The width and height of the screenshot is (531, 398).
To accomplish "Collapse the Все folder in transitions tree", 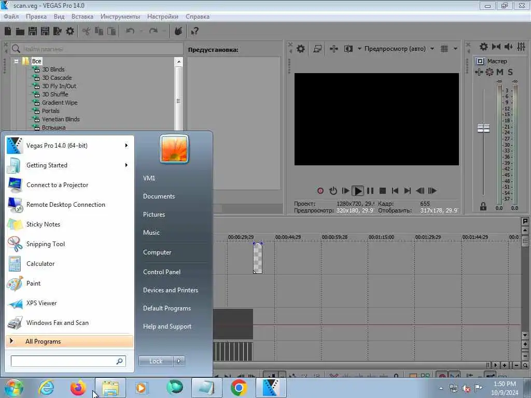I will [x=16, y=61].
